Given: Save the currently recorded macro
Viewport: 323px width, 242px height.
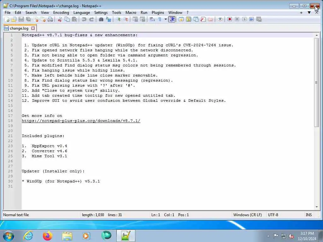Looking at the screenshot, I should tap(259, 19).
